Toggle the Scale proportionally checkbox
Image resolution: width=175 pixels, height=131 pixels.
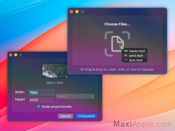[38, 107]
